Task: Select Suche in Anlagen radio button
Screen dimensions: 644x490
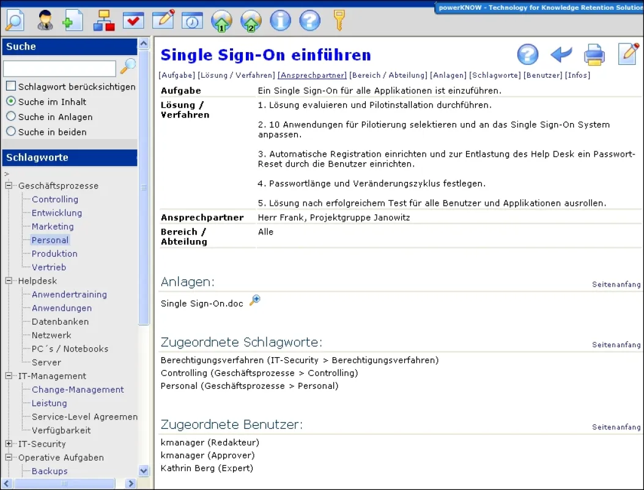Action: pos(11,116)
